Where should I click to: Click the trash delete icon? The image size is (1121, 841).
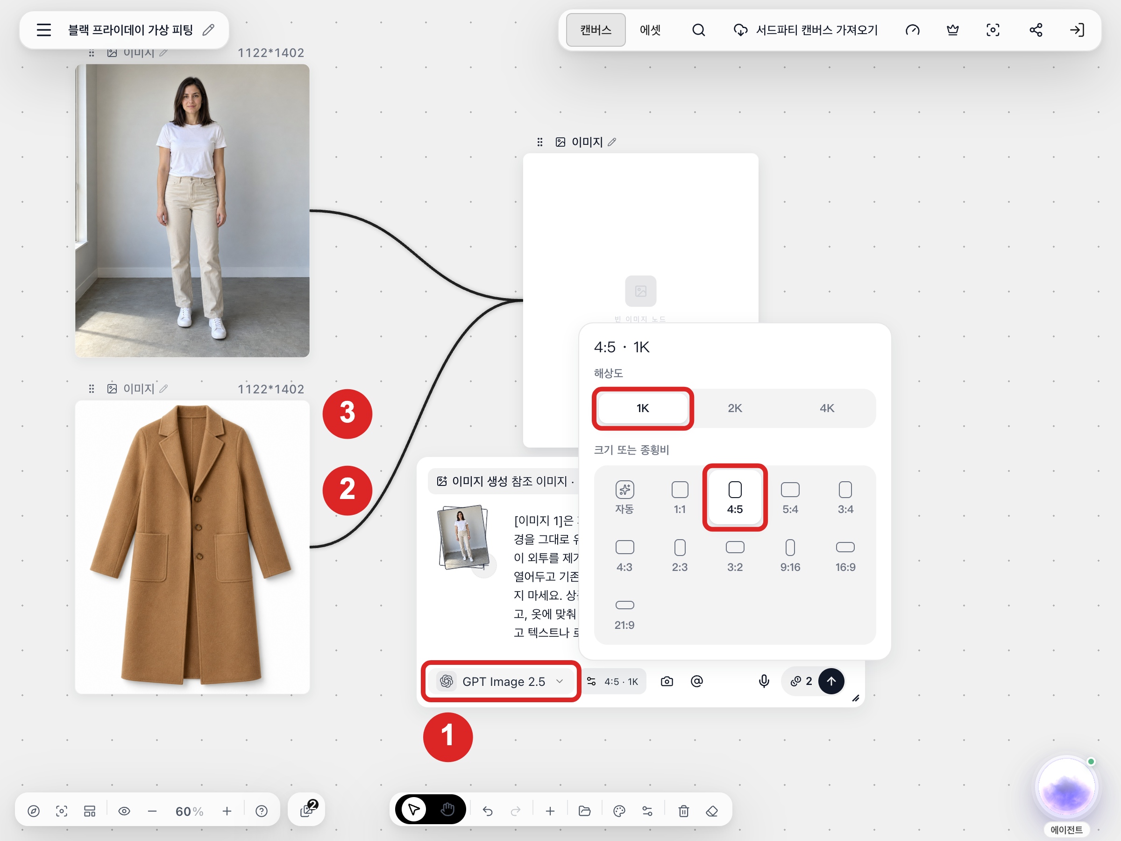(684, 811)
